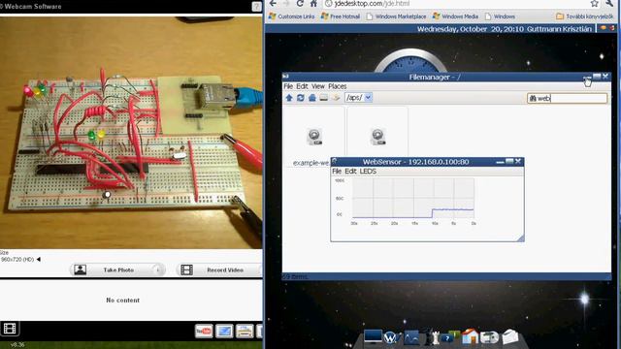Click the printer icon in webcam software
This screenshot has width=621, height=349.
pos(245,331)
